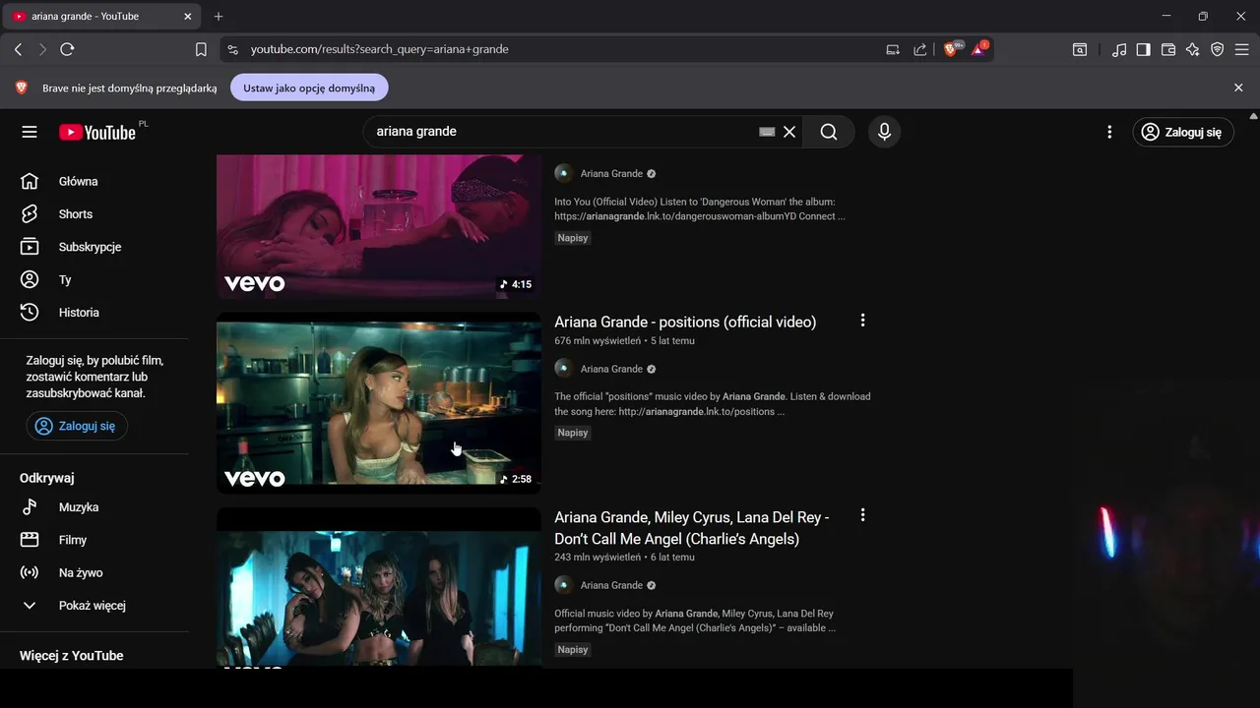Click the 676 mln wyświetleń text
Screen dimensions: 1260x708
pyautogui.click(x=598, y=341)
